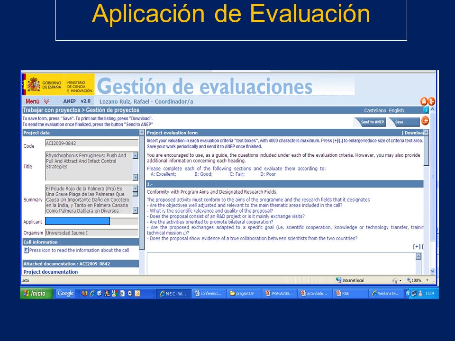Switch to PRAGA200... PowerPoint taskbar item
Screen dimensions: 455x341
[x=279, y=294]
